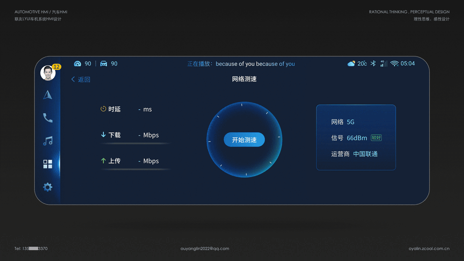Click the carrier name 中国联通
The width and height of the screenshot is (464, 261).
(x=365, y=154)
